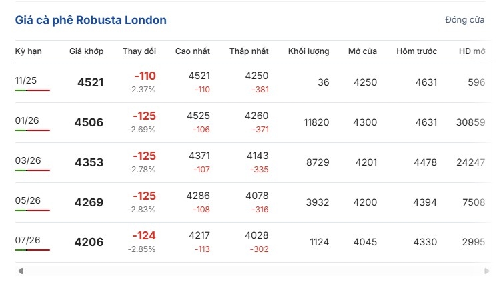Select the 01/26 contract term

[27, 120]
